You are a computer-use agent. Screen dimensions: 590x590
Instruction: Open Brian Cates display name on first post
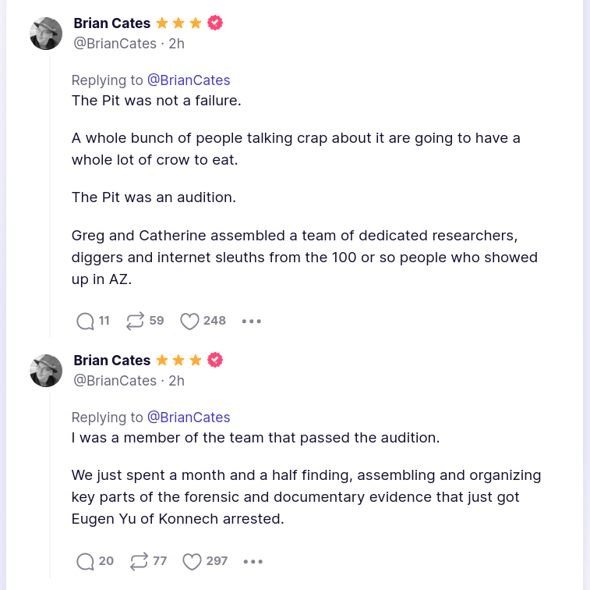coord(111,23)
